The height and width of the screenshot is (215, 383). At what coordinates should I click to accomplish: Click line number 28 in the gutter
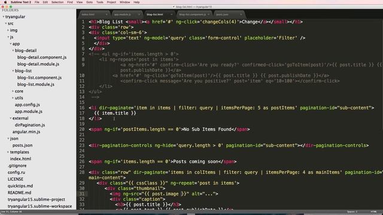82,173
